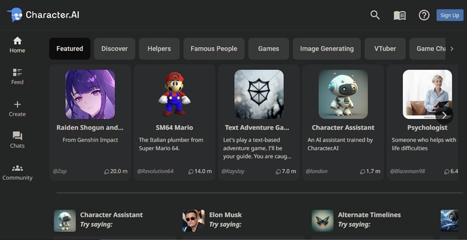The height and width of the screenshot is (240, 467).
Task: Select the Famous People tab
Action: 214,49
